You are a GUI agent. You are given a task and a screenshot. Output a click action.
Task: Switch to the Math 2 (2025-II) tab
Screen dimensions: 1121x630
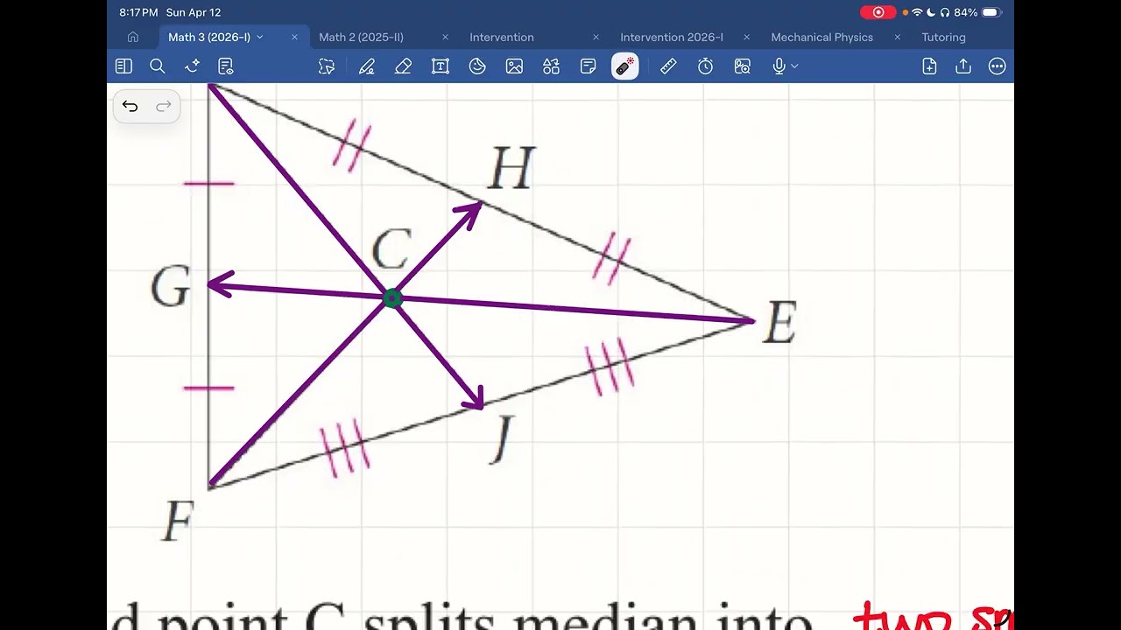361,37
